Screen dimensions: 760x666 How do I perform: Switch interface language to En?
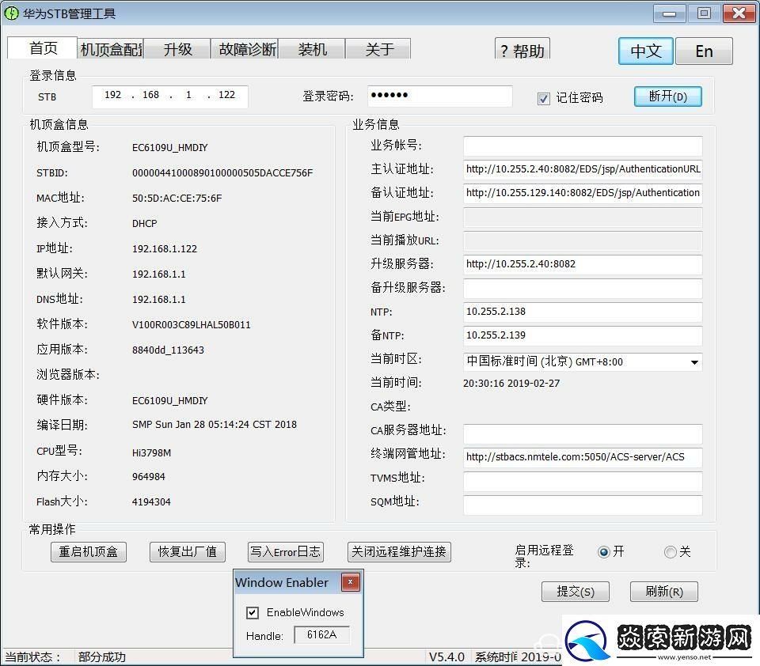click(704, 51)
